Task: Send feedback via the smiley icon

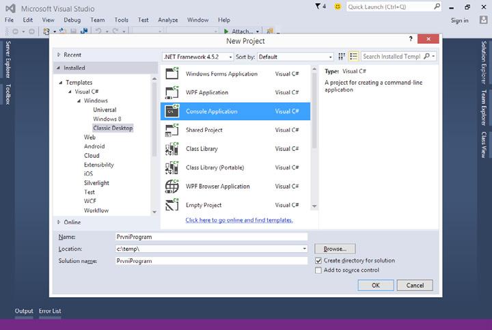Action: [338, 6]
